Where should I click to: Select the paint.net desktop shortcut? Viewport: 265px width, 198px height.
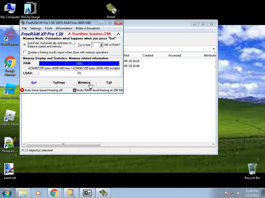click(x=10, y=171)
